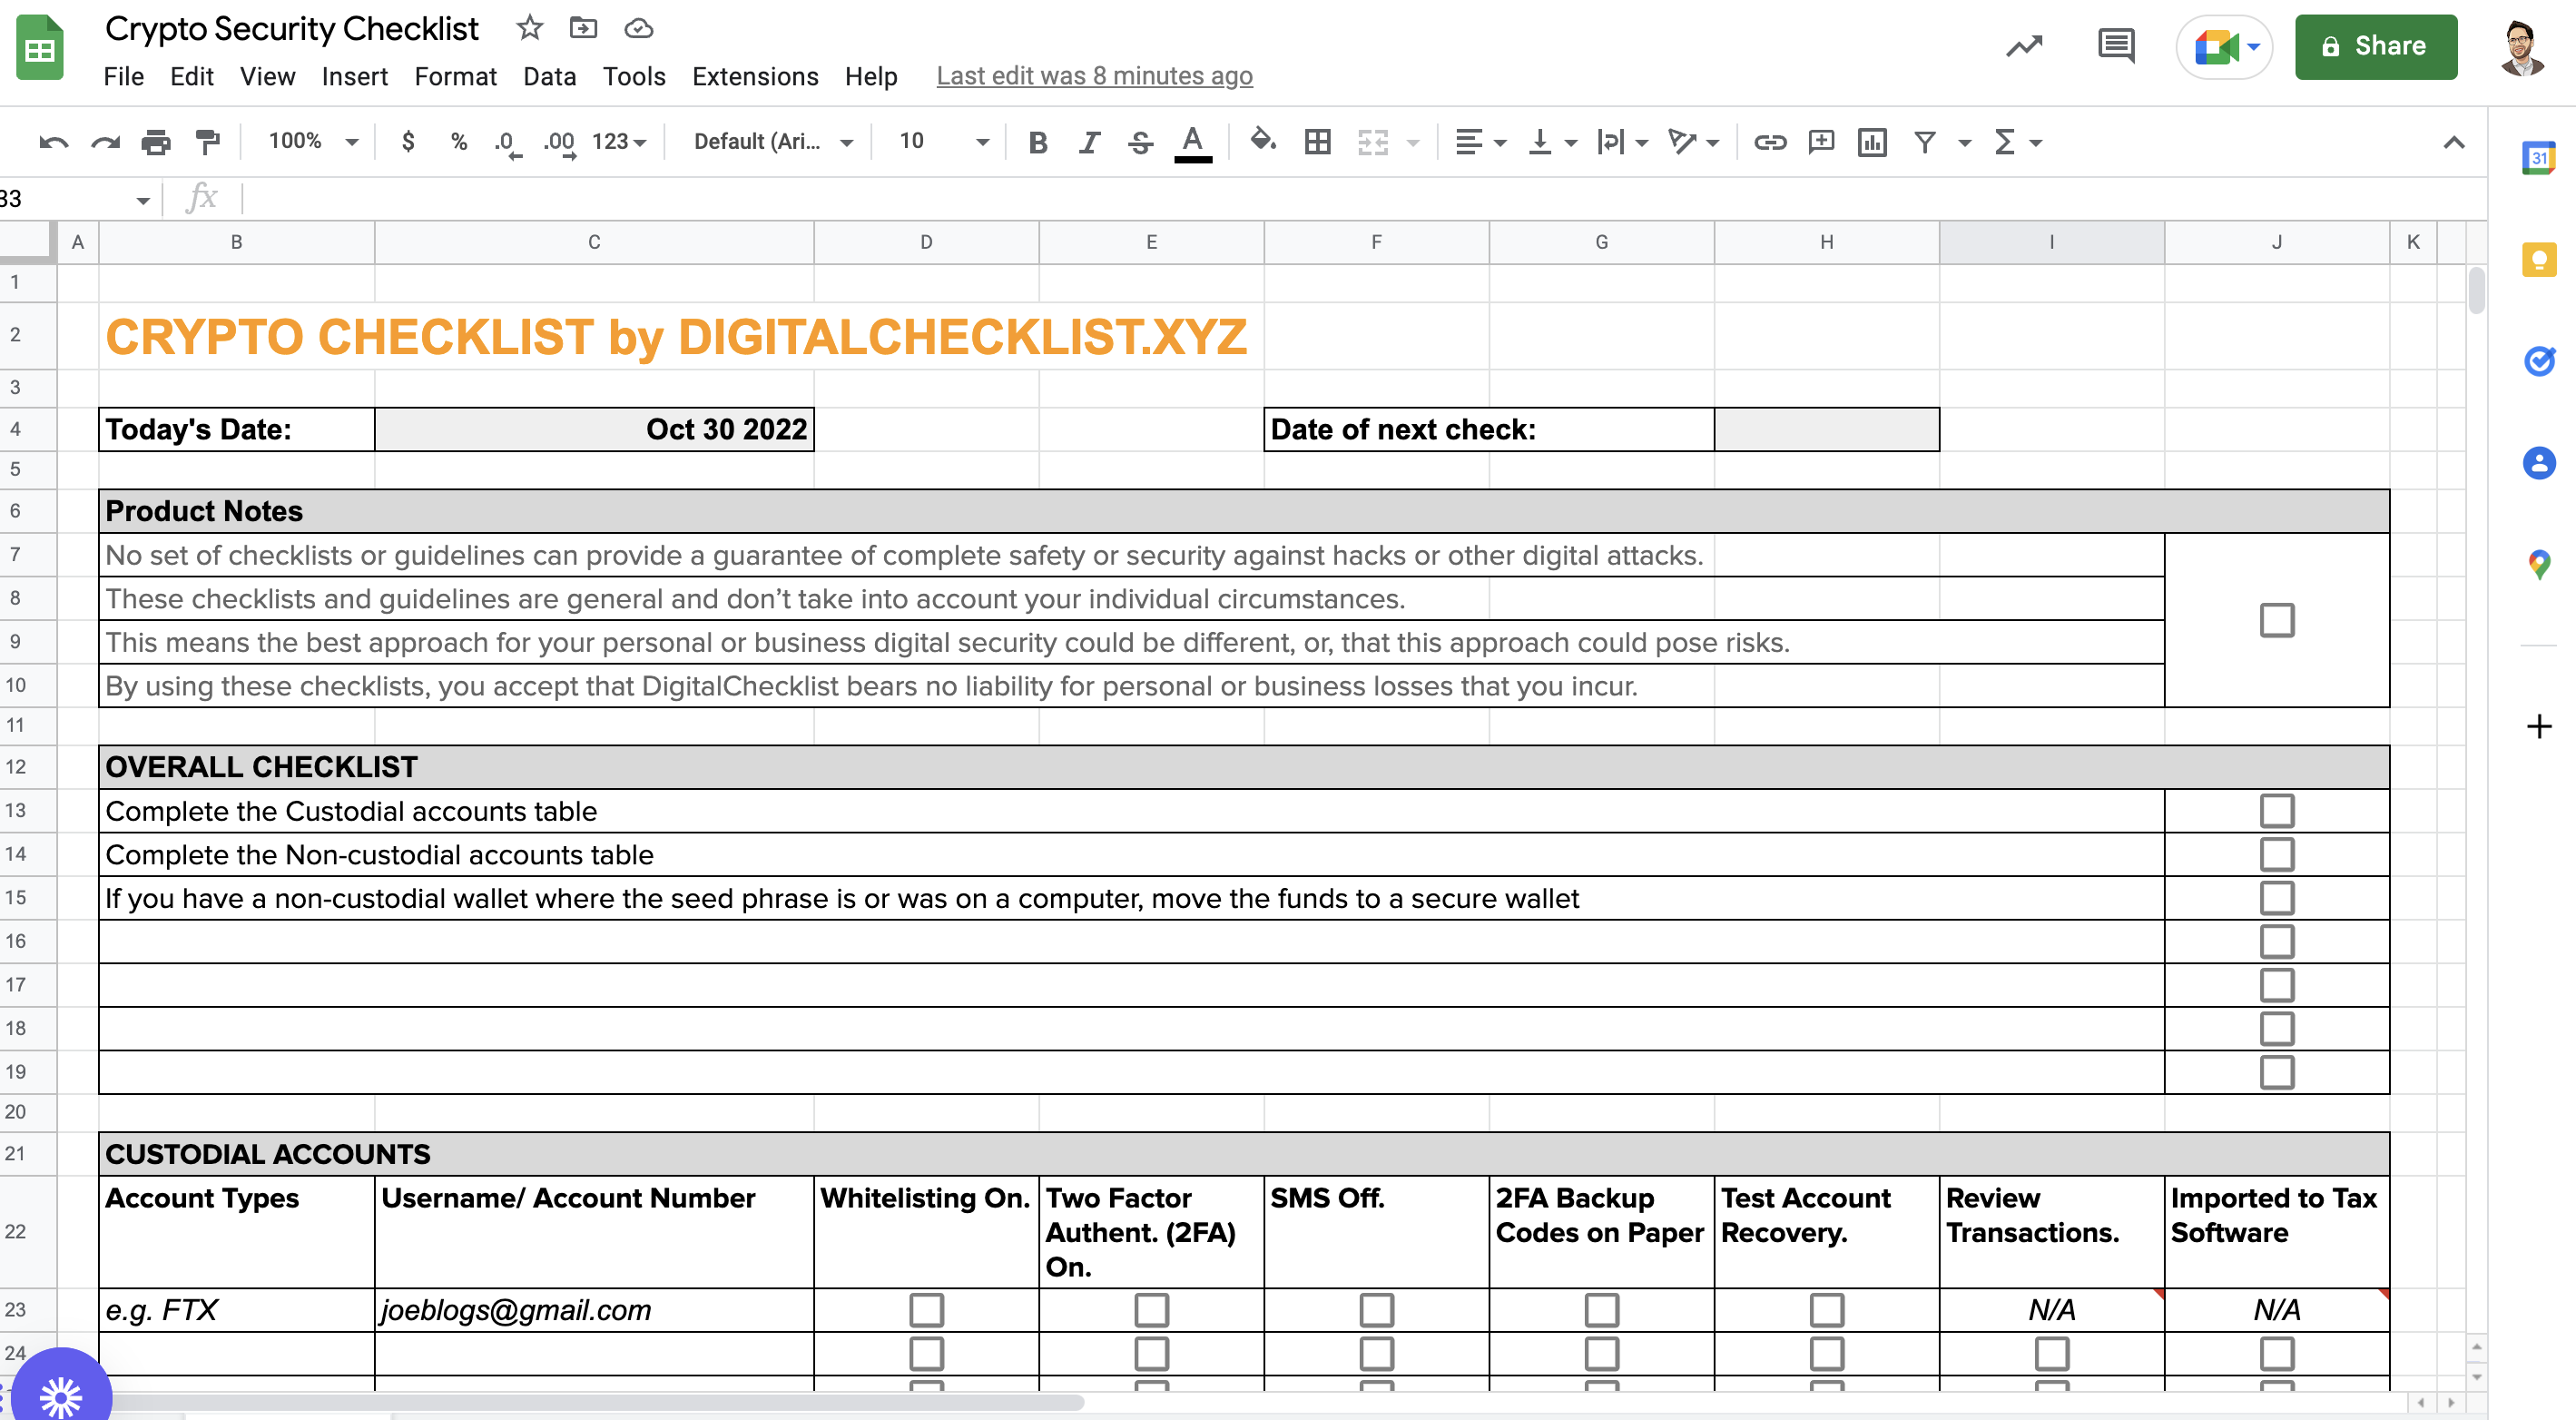
Task: Check off Complete the Custodial accounts table
Action: point(2277,811)
